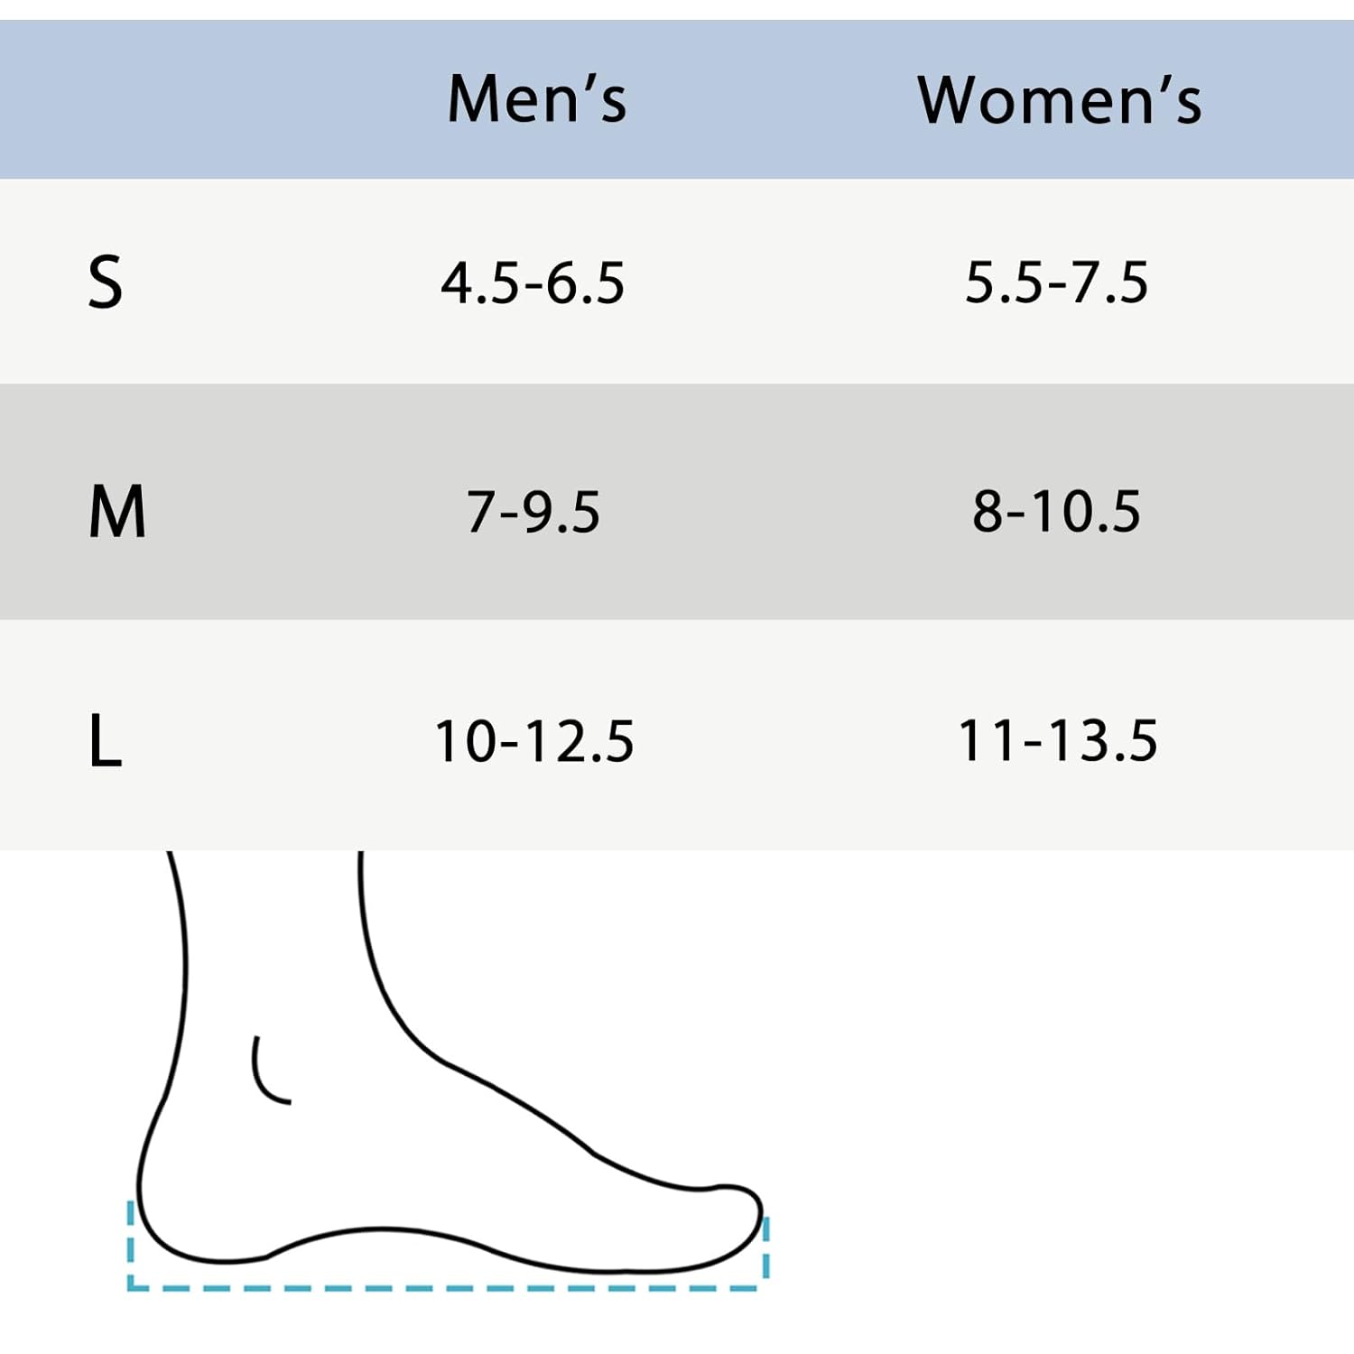The width and height of the screenshot is (1354, 1354).
Task: Click the toe tip of the foot
Action: 756,1214
